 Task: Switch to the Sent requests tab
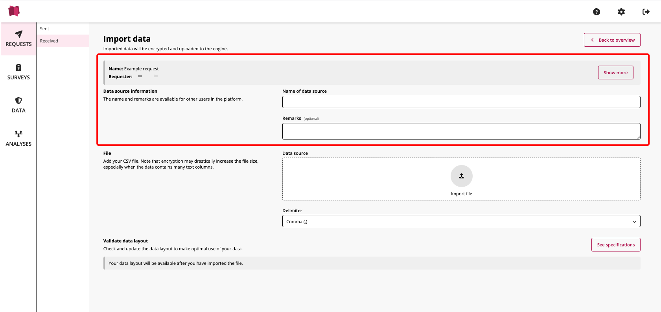[44, 29]
